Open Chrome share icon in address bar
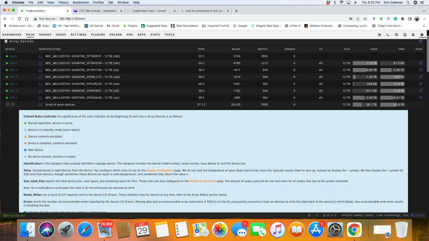The image size is (429, 241). (358, 19)
